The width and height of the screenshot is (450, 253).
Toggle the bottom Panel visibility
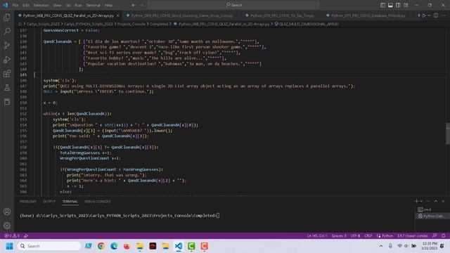click(x=390, y=5)
